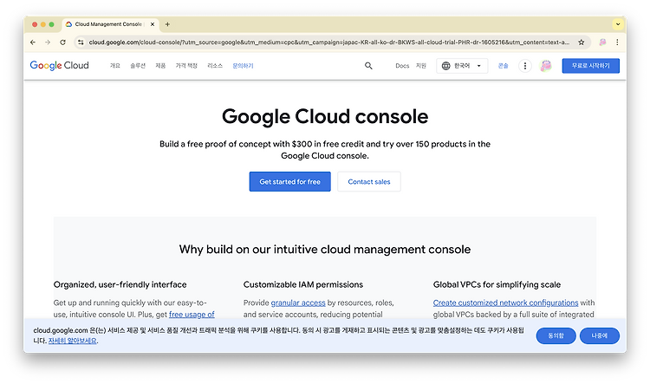Screen dimensions: 650x384
Task: Close the Cloud Management Console tab
Action: click(153, 24)
